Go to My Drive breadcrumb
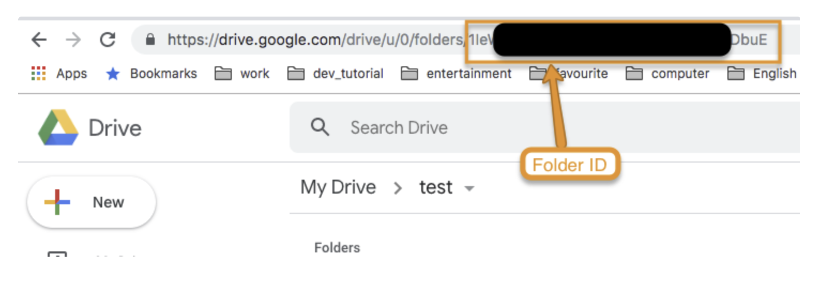 tap(338, 188)
